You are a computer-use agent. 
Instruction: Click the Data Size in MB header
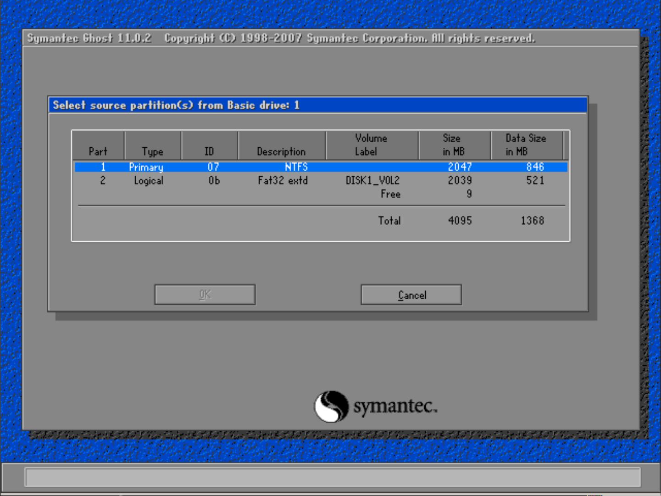(x=526, y=145)
